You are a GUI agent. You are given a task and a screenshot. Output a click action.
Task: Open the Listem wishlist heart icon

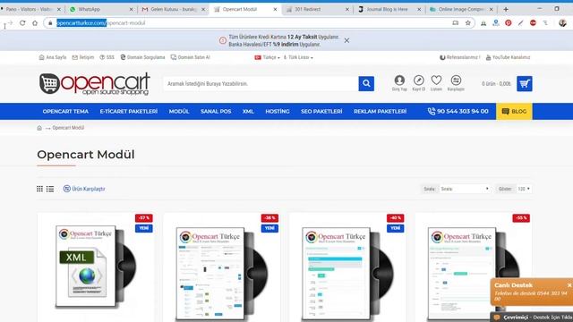[x=436, y=83]
